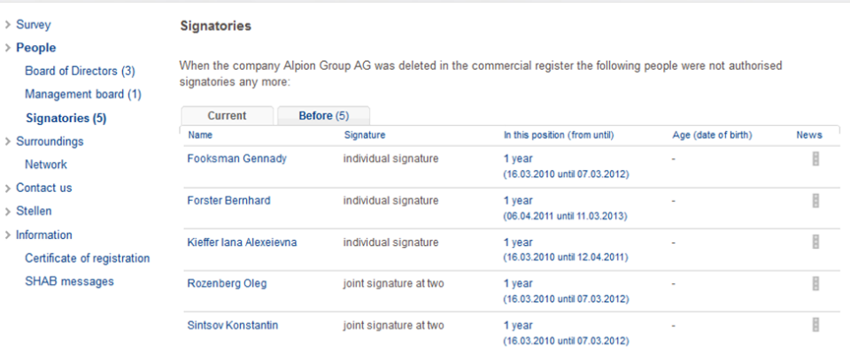Viewport: 850px width, 362px height.
Task: Open news indicator icon for Rozenberg Oleg
Action: [x=815, y=283]
